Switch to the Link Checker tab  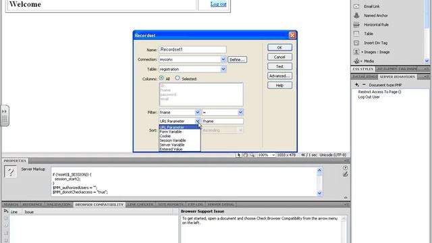pos(140,205)
